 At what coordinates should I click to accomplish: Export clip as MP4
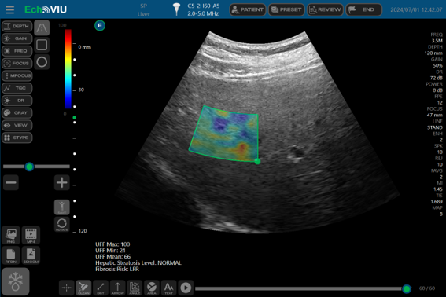pos(31,236)
